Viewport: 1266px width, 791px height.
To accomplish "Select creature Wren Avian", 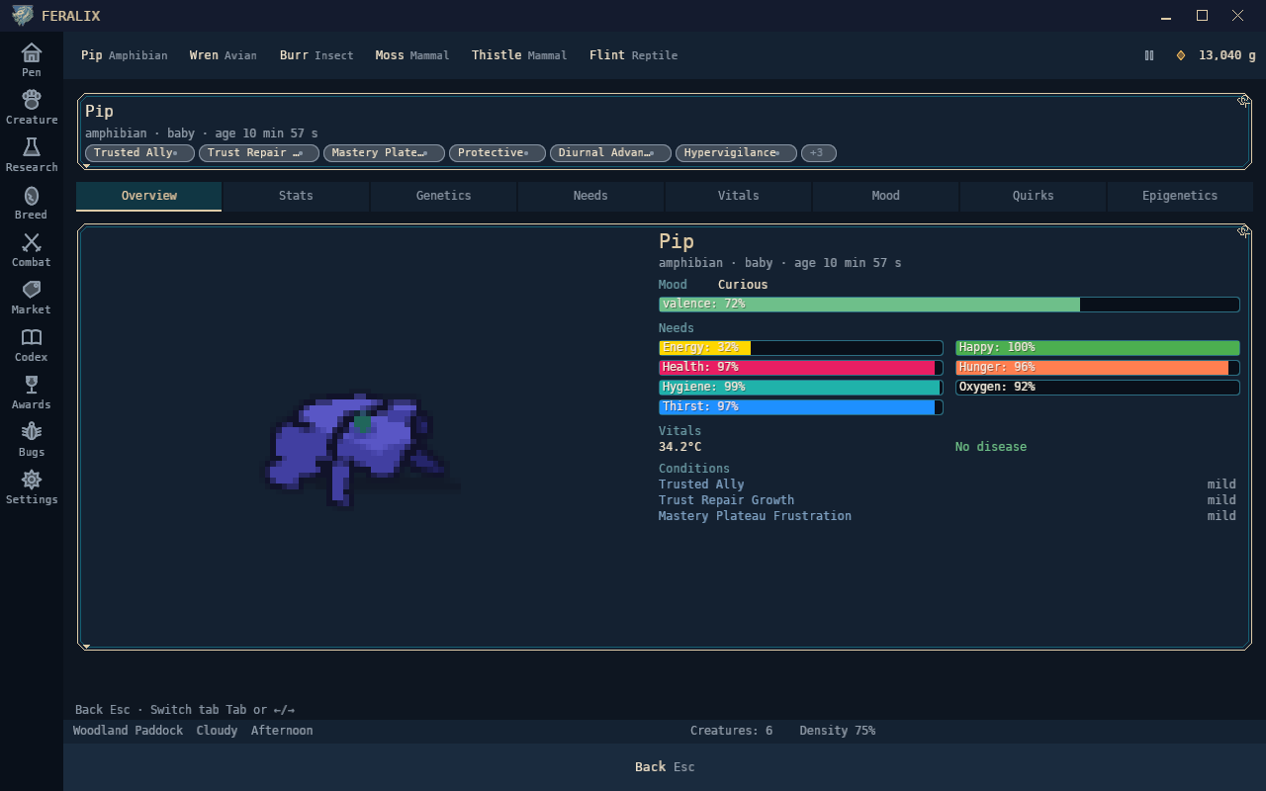I will pos(223,55).
